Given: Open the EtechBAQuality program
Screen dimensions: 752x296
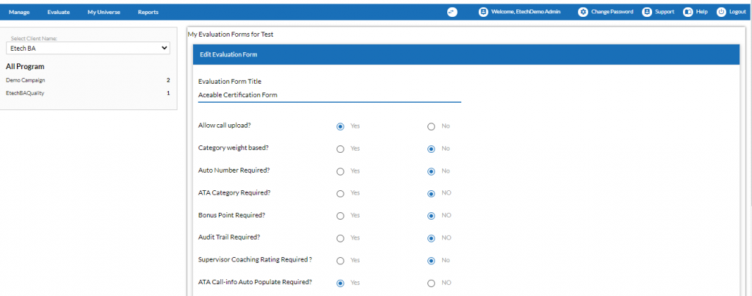Looking at the screenshot, I should click(25, 93).
